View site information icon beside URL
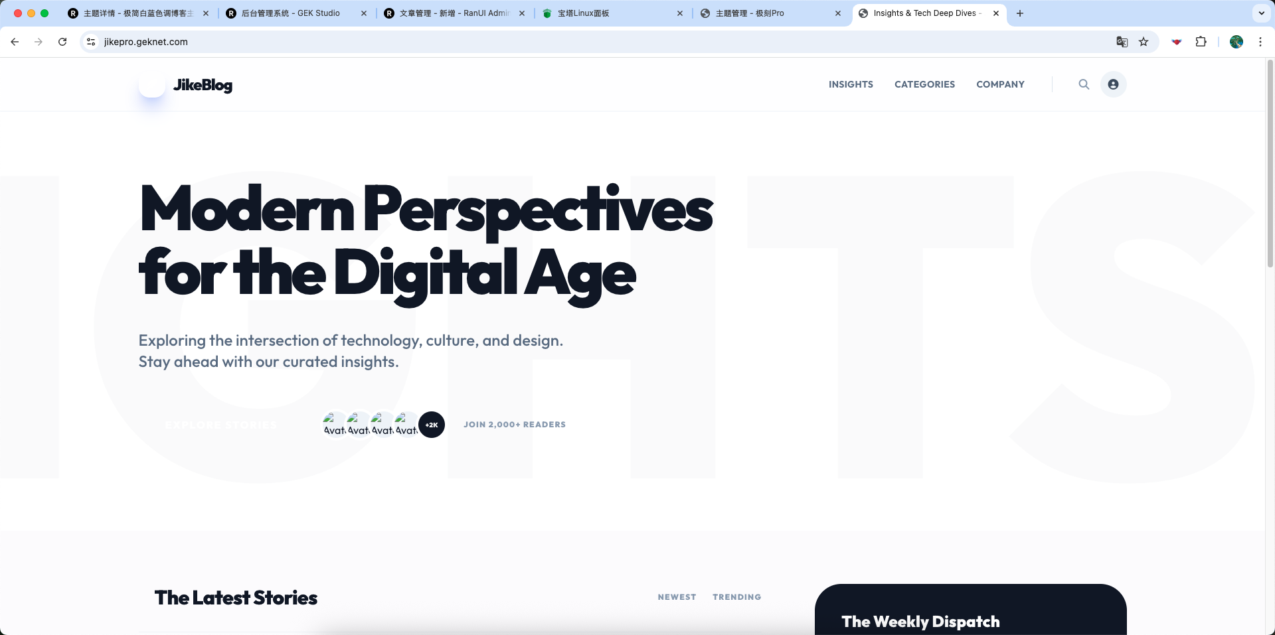Viewport: 1275px width, 635px height. click(x=92, y=42)
